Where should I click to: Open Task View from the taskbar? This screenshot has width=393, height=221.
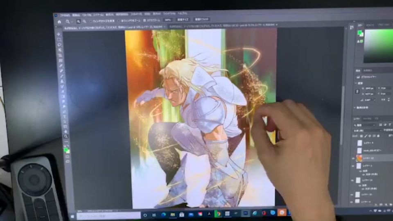tap(154, 215)
